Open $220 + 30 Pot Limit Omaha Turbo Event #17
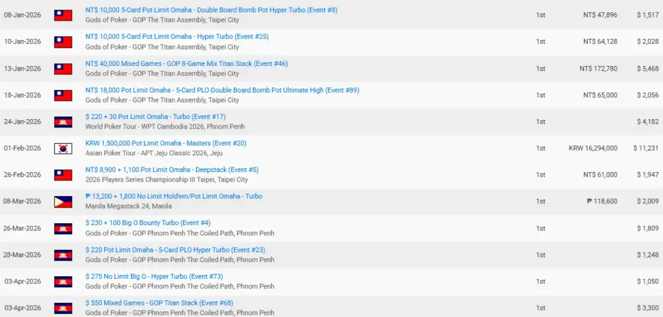This screenshot has width=663, height=317. click(156, 116)
